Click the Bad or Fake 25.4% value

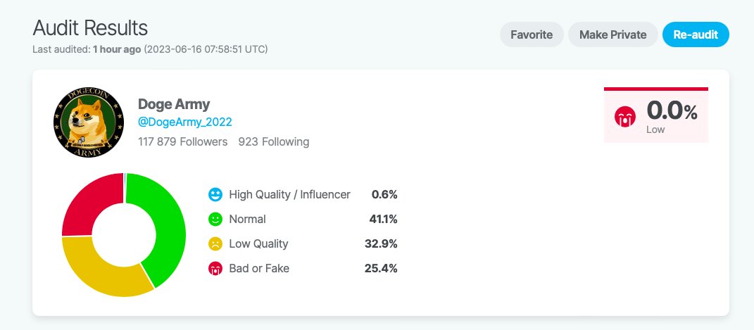tap(381, 268)
